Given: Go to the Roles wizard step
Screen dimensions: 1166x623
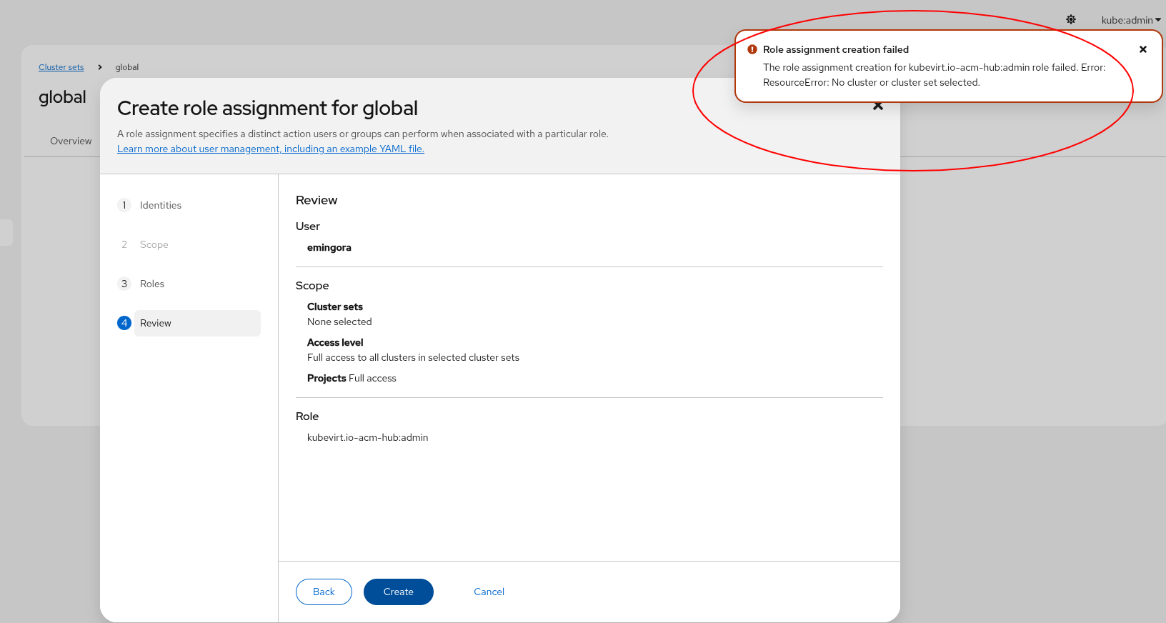Looking at the screenshot, I should pos(151,284).
